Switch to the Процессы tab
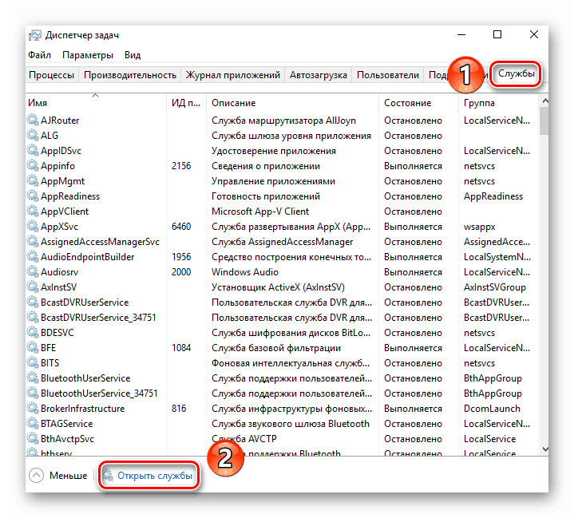This screenshot has width=574, height=518. coord(52,75)
